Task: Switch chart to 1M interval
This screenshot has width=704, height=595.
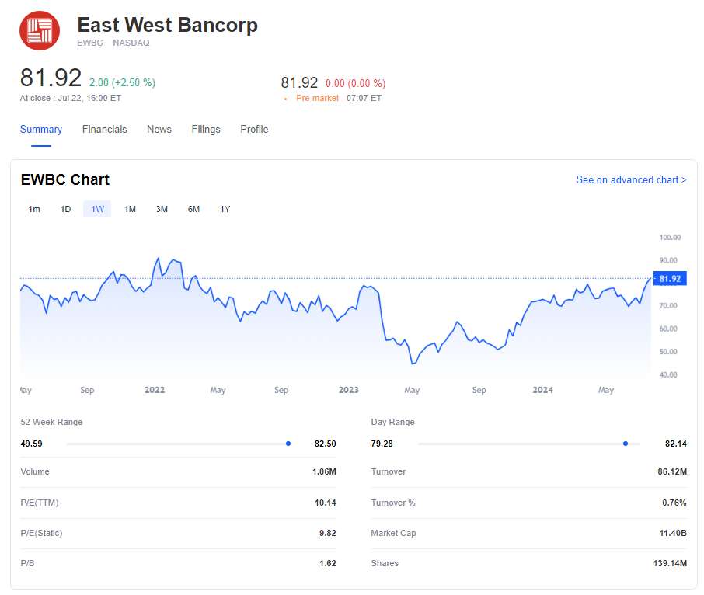Action: pos(130,209)
